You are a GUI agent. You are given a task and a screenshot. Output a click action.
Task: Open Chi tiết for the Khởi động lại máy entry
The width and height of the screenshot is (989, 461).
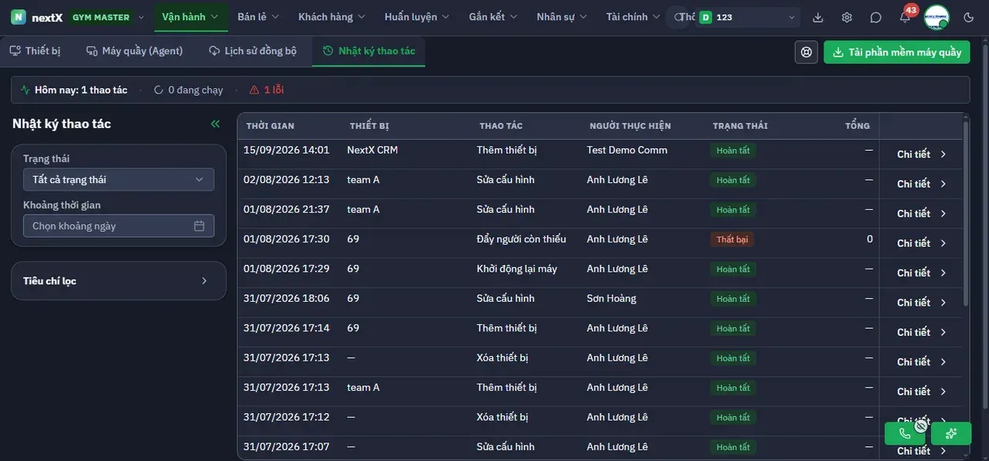922,273
